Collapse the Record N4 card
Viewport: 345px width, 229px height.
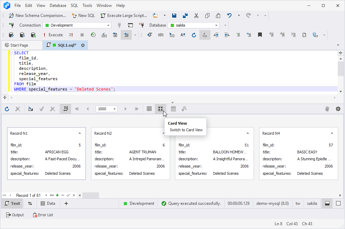pyautogui.click(x=332, y=133)
